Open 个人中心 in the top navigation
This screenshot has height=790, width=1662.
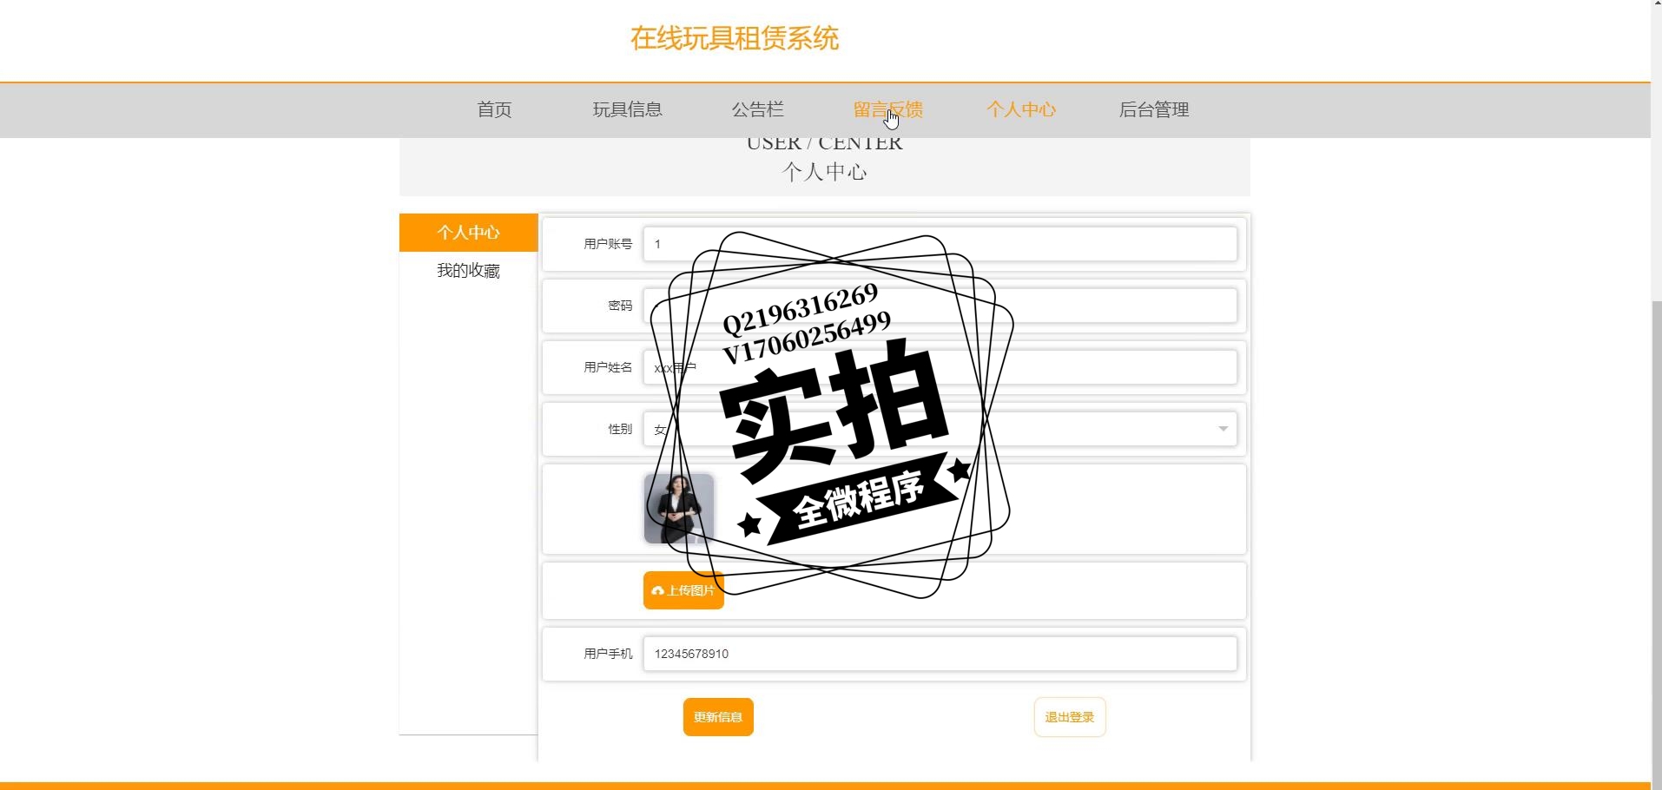pos(1021,109)
